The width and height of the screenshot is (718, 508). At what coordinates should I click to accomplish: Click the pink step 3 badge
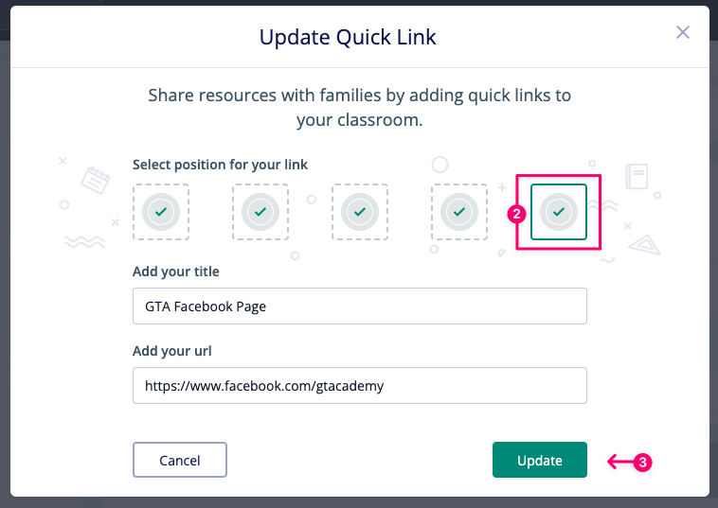643,463
